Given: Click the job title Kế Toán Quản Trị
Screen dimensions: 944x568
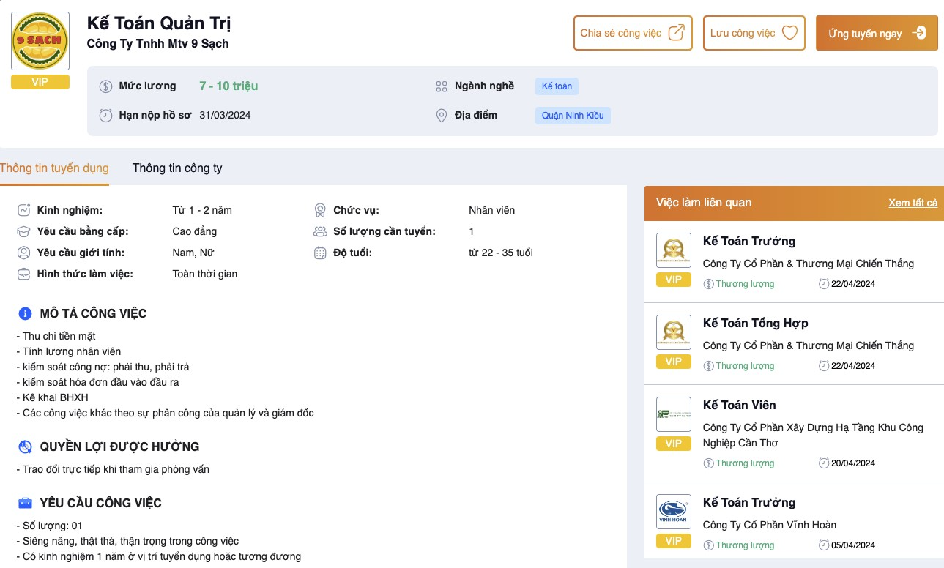Looking at the screenshot, I should point(159,23).
